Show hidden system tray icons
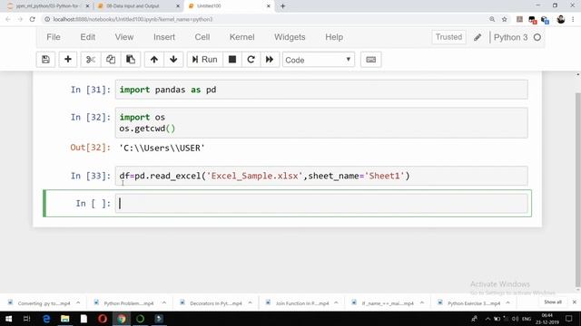 pyautogui.click(x=487, y=319)
